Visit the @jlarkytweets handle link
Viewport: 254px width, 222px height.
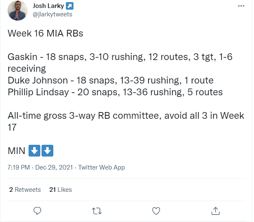pyautogui.click(x=52, y=14)
